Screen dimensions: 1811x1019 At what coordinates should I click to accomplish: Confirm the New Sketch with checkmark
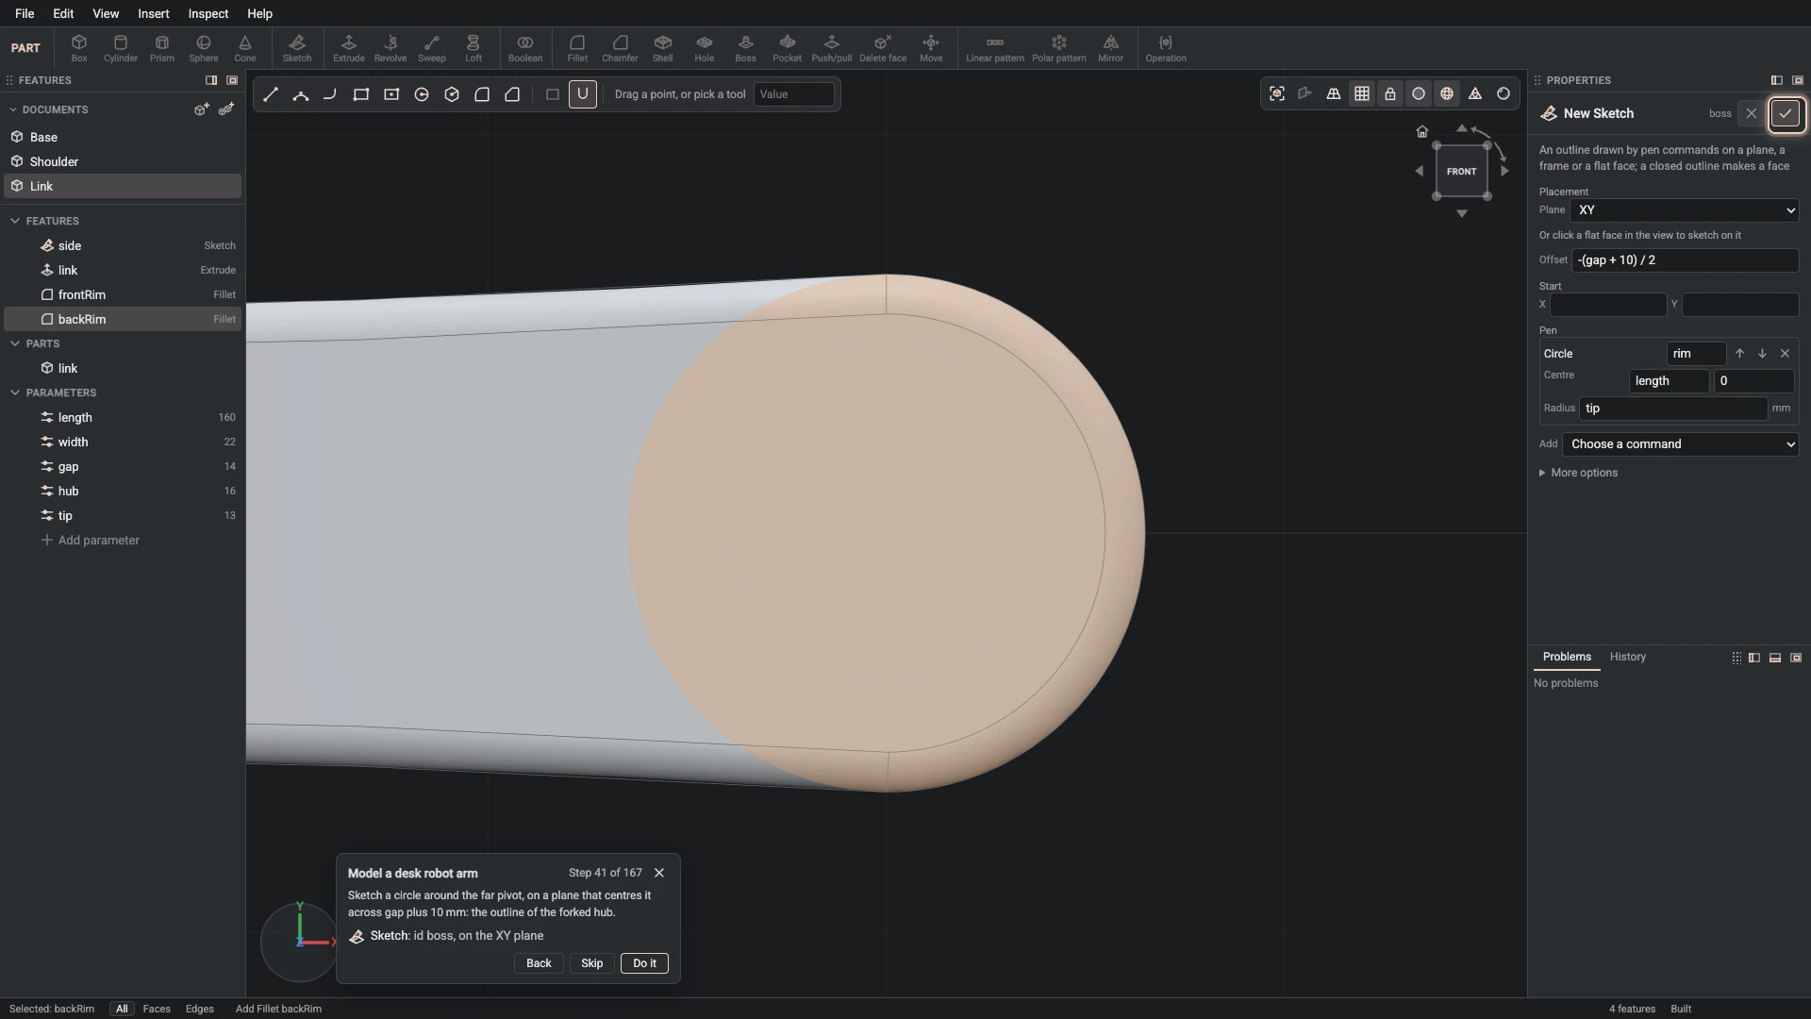coord(1786,113)
